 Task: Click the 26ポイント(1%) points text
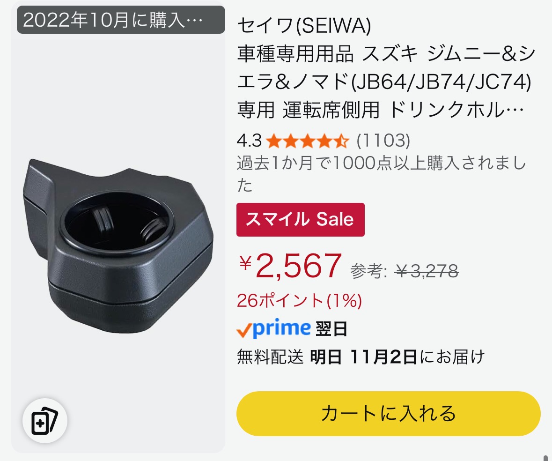(x=299, y=301)
